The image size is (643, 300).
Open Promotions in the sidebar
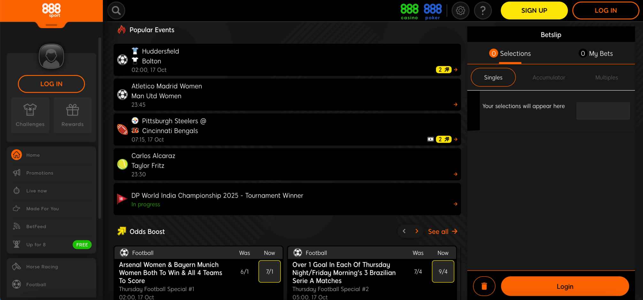pos(39,173)
